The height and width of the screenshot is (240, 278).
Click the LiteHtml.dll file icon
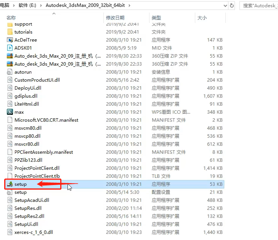pyautogui.click(x=10, y=104)
